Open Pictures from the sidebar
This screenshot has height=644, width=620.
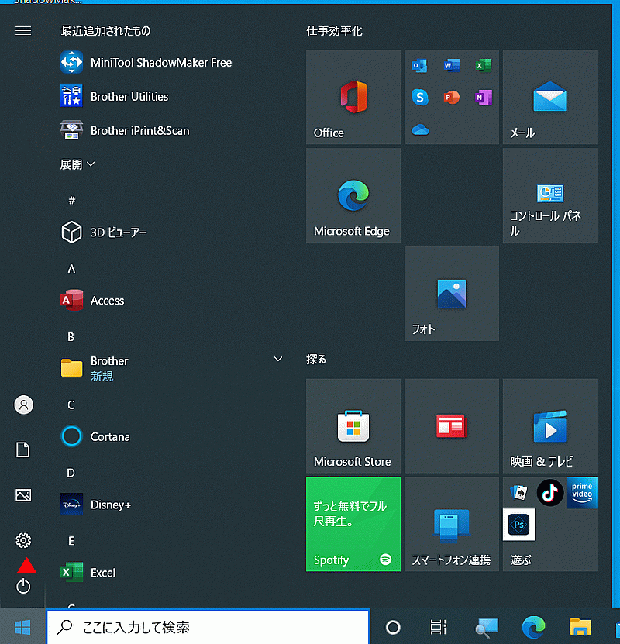coord(23,495)
